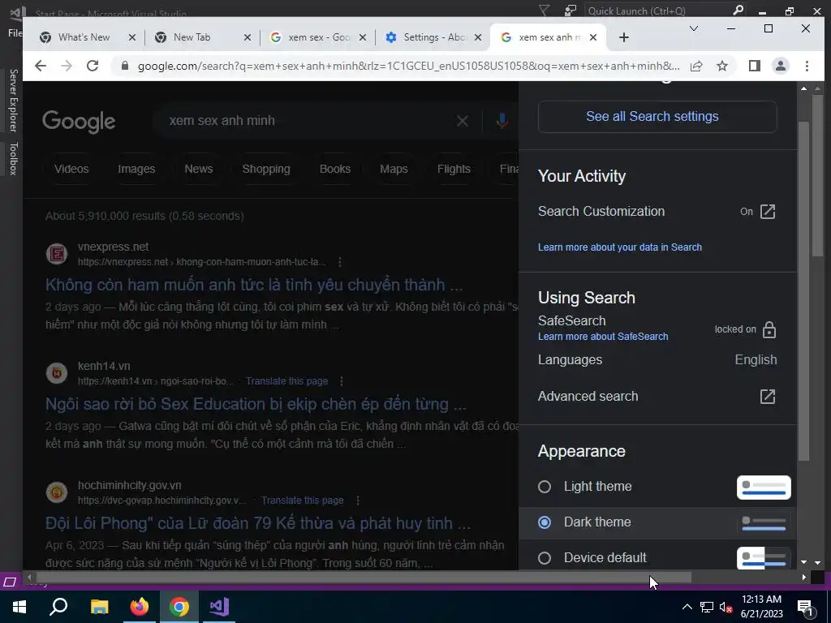Open the Chrome side panel icon
831x623 pixels.
click(754, 66)
